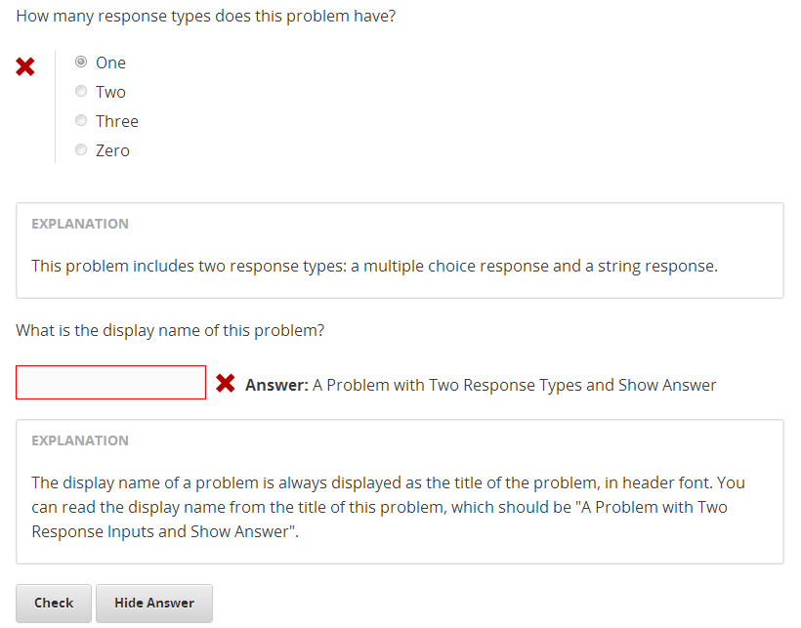Select the "Zero" radio button
Image resolution: width=801 pixels, height=628 pixels.
(x=81, y=150)
